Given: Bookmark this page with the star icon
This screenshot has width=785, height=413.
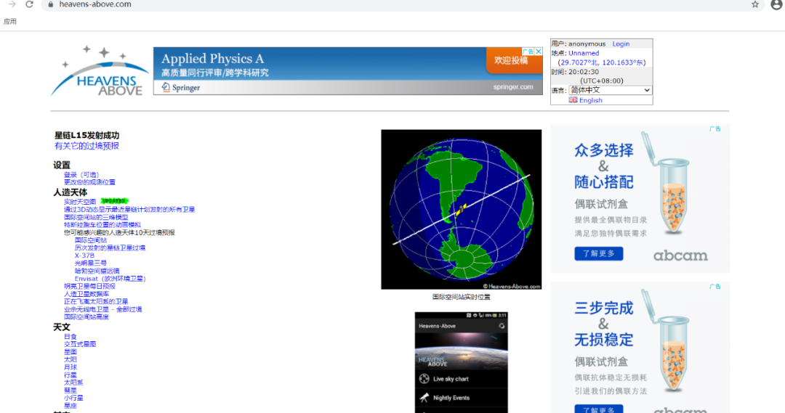Looking at the screenshot, I should 755,4.
